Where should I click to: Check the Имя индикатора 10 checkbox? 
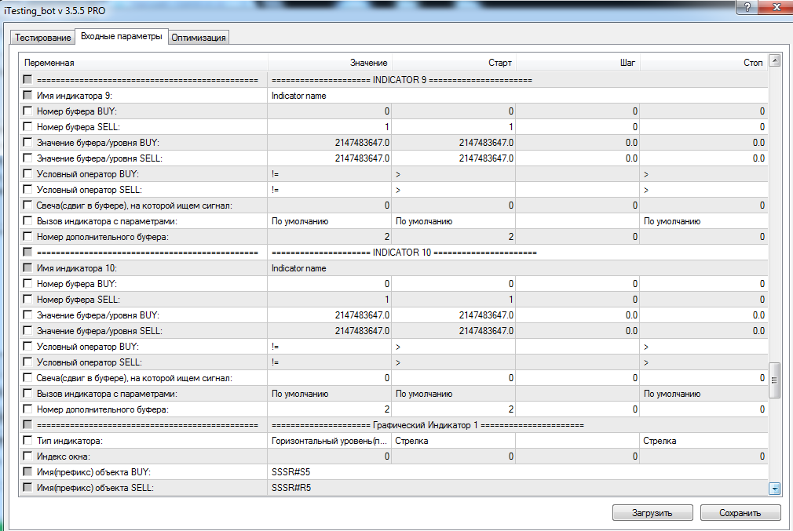[28, 268]
